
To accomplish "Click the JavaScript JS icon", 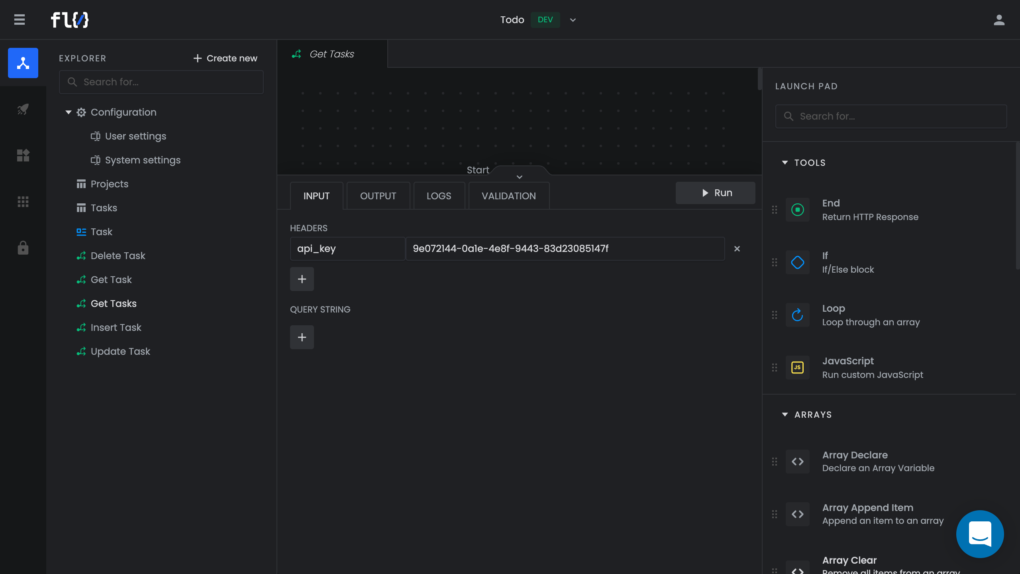I will (x=798, y=368).
